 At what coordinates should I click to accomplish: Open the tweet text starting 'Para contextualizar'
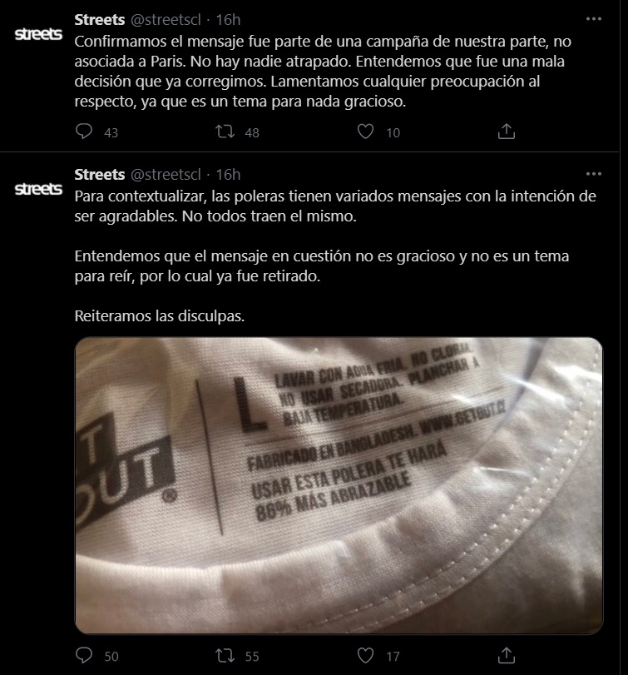click(x=335, y=256)
